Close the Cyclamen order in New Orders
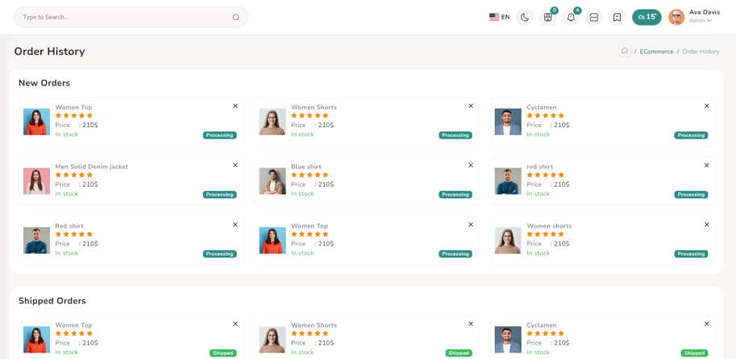The image size is (736, 359). click(x=706, y=106)
